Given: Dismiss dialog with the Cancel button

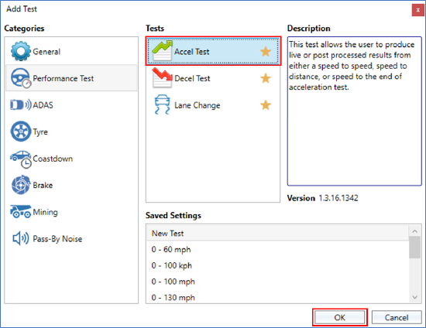Looking at the screenshot, I should click(x=397, y=317).
